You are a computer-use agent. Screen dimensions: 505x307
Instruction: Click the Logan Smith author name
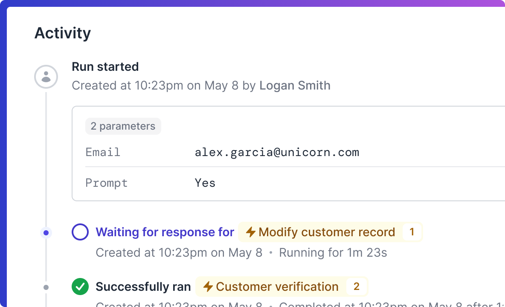point(295,85)
